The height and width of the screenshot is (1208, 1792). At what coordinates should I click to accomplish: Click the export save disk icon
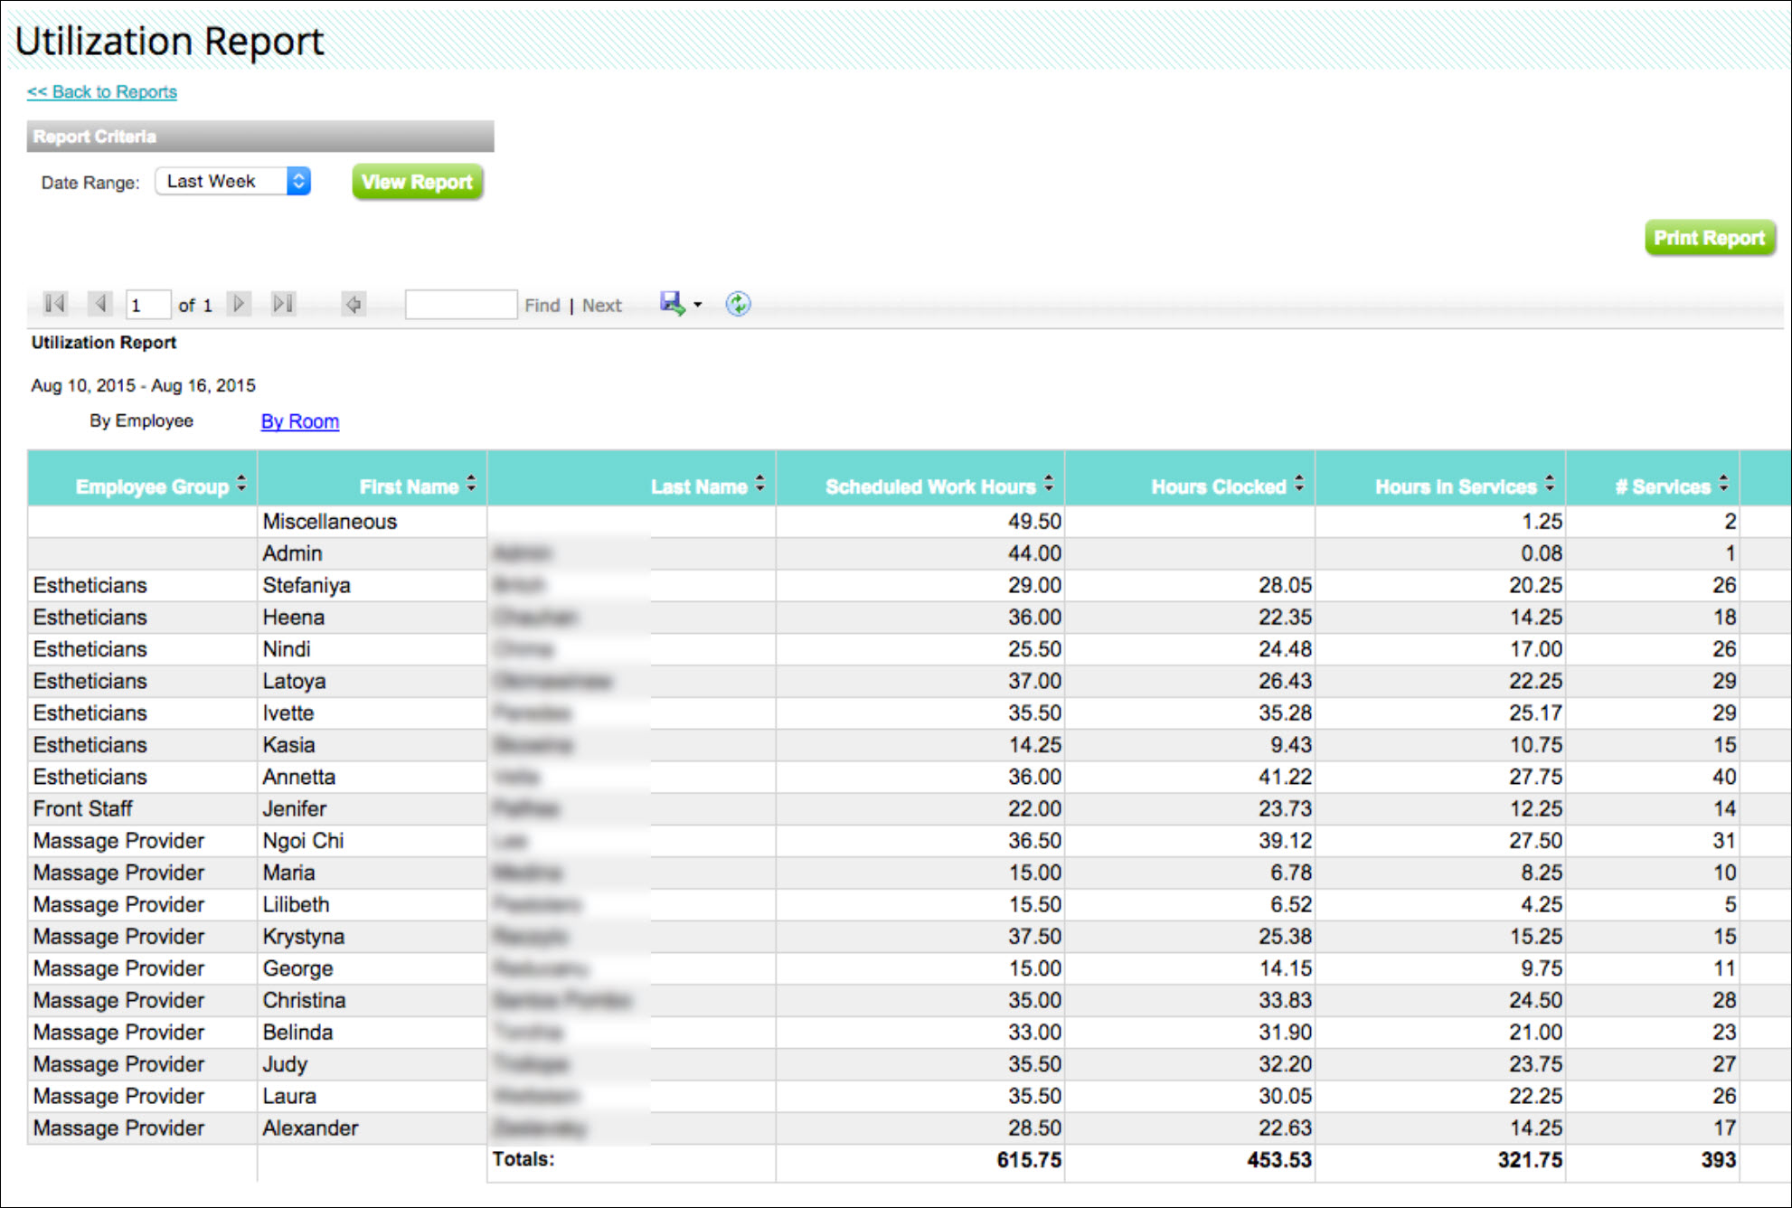click(672, 304)
